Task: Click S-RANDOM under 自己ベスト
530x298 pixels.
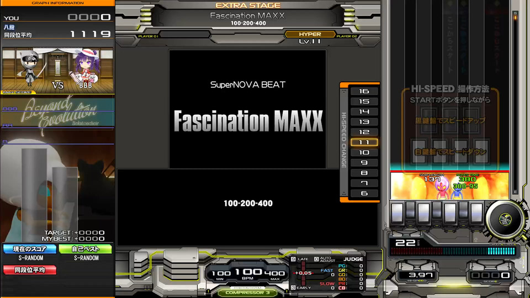Action: pos(86,258)
